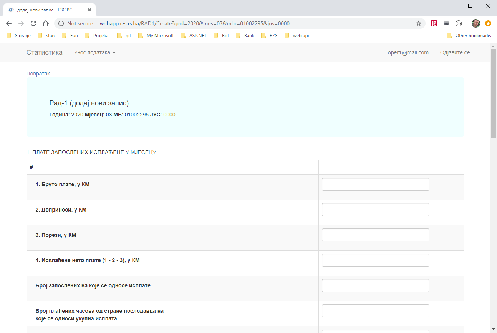Open the ASP.NET bookmark folder
The image size is (497, 333).
pyautogui.click(x=194, y=36)
